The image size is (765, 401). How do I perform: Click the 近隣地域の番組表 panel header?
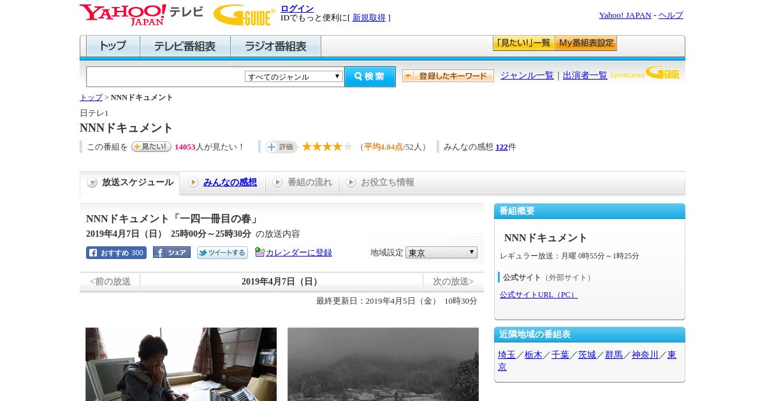[x=590, y=335]
